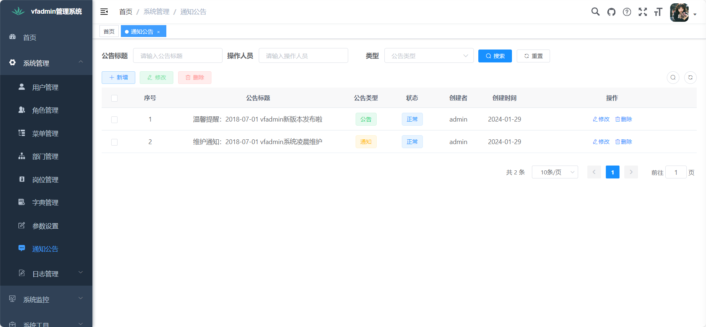
Task: Open the header search magnifier icon
Action: click(x=595, y=12)
